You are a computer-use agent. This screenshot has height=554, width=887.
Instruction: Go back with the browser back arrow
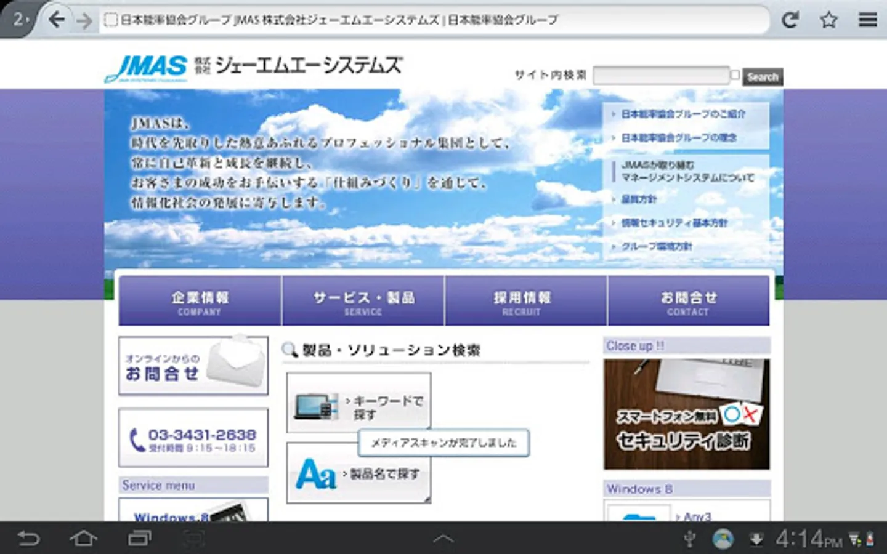coord(57,20)
